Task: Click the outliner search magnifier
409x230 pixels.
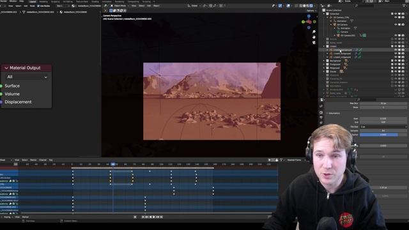Action: pyautogui.click(x=357, y=6)
